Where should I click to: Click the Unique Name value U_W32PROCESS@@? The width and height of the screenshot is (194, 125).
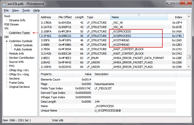(x=108, y=110)
